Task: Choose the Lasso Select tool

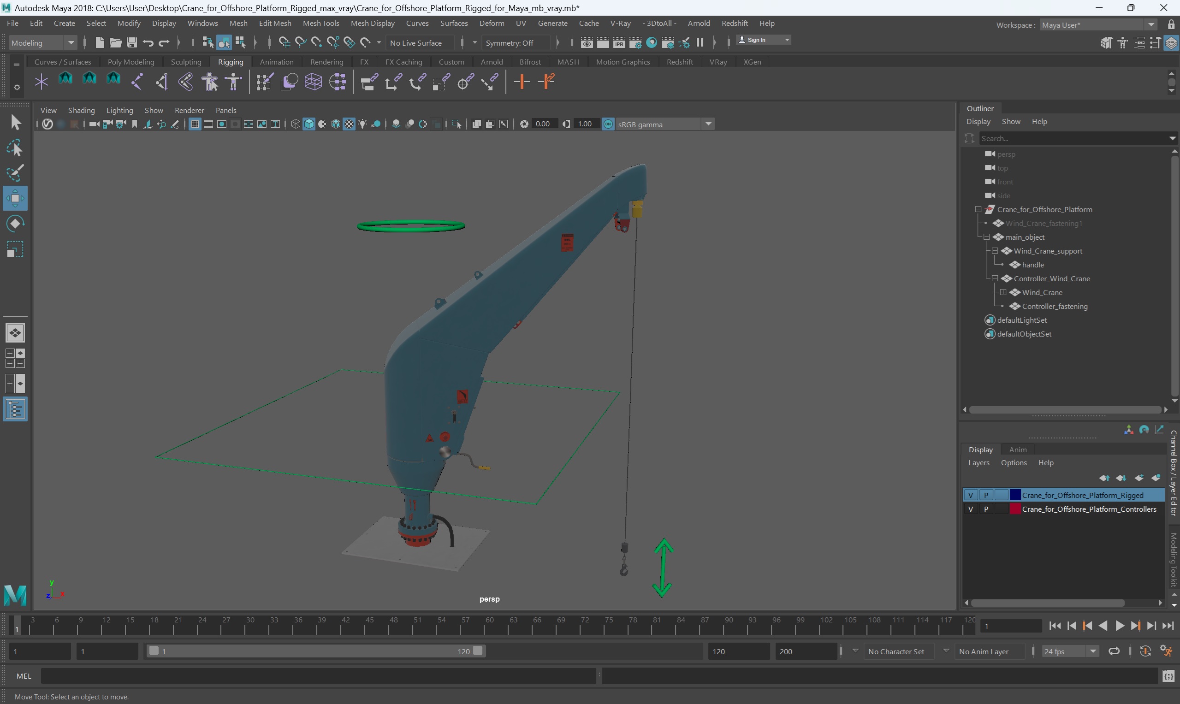Action: (x=15, y=148)
